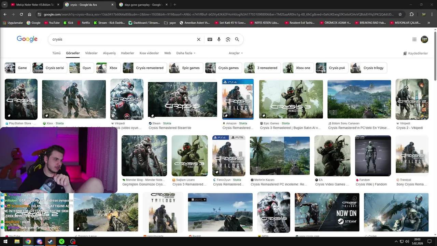
Task: View site information icon in address bar
Action: click(x=40, y=14)
